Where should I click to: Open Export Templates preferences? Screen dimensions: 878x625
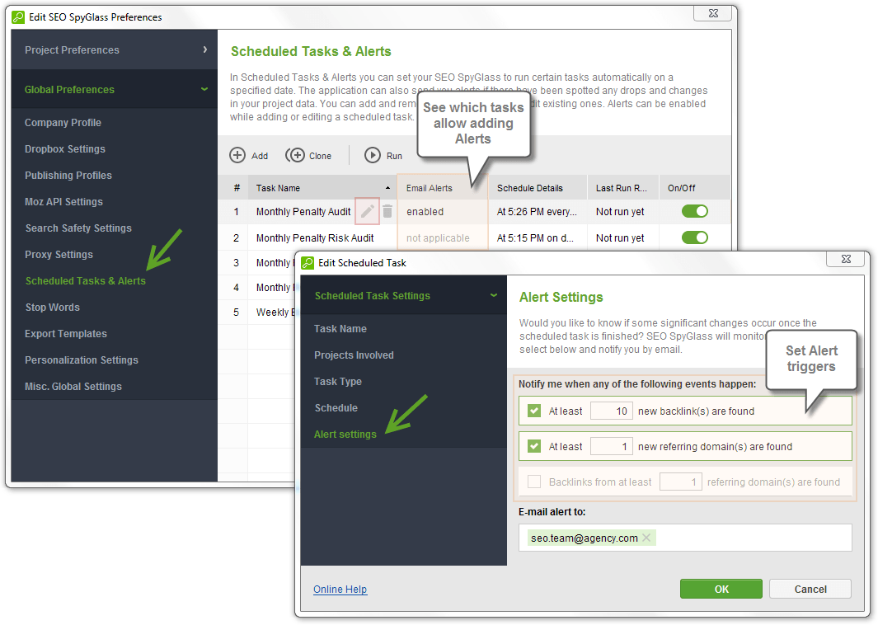pos(65,333)
